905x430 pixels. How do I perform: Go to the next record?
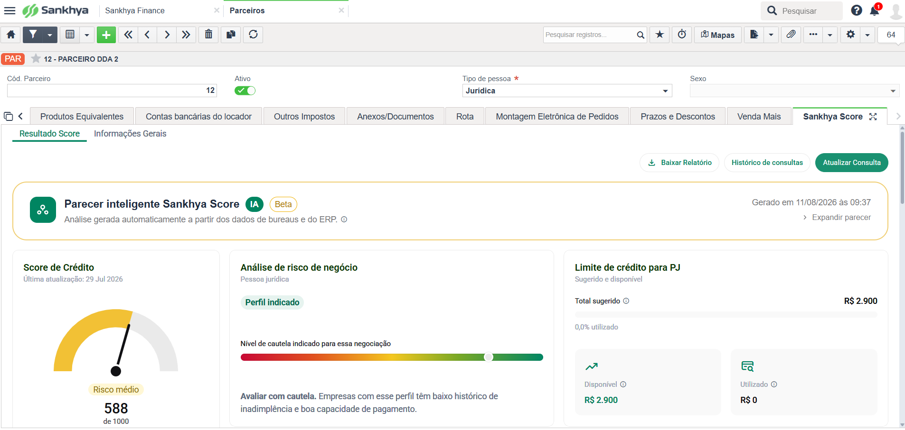pos(167,35)
